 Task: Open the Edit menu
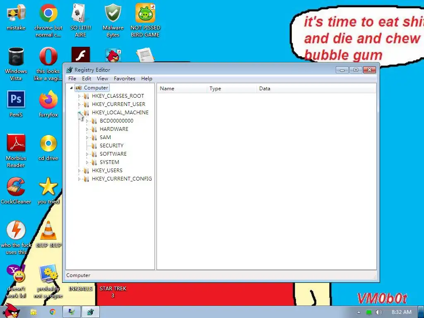[x=87, y=78]
